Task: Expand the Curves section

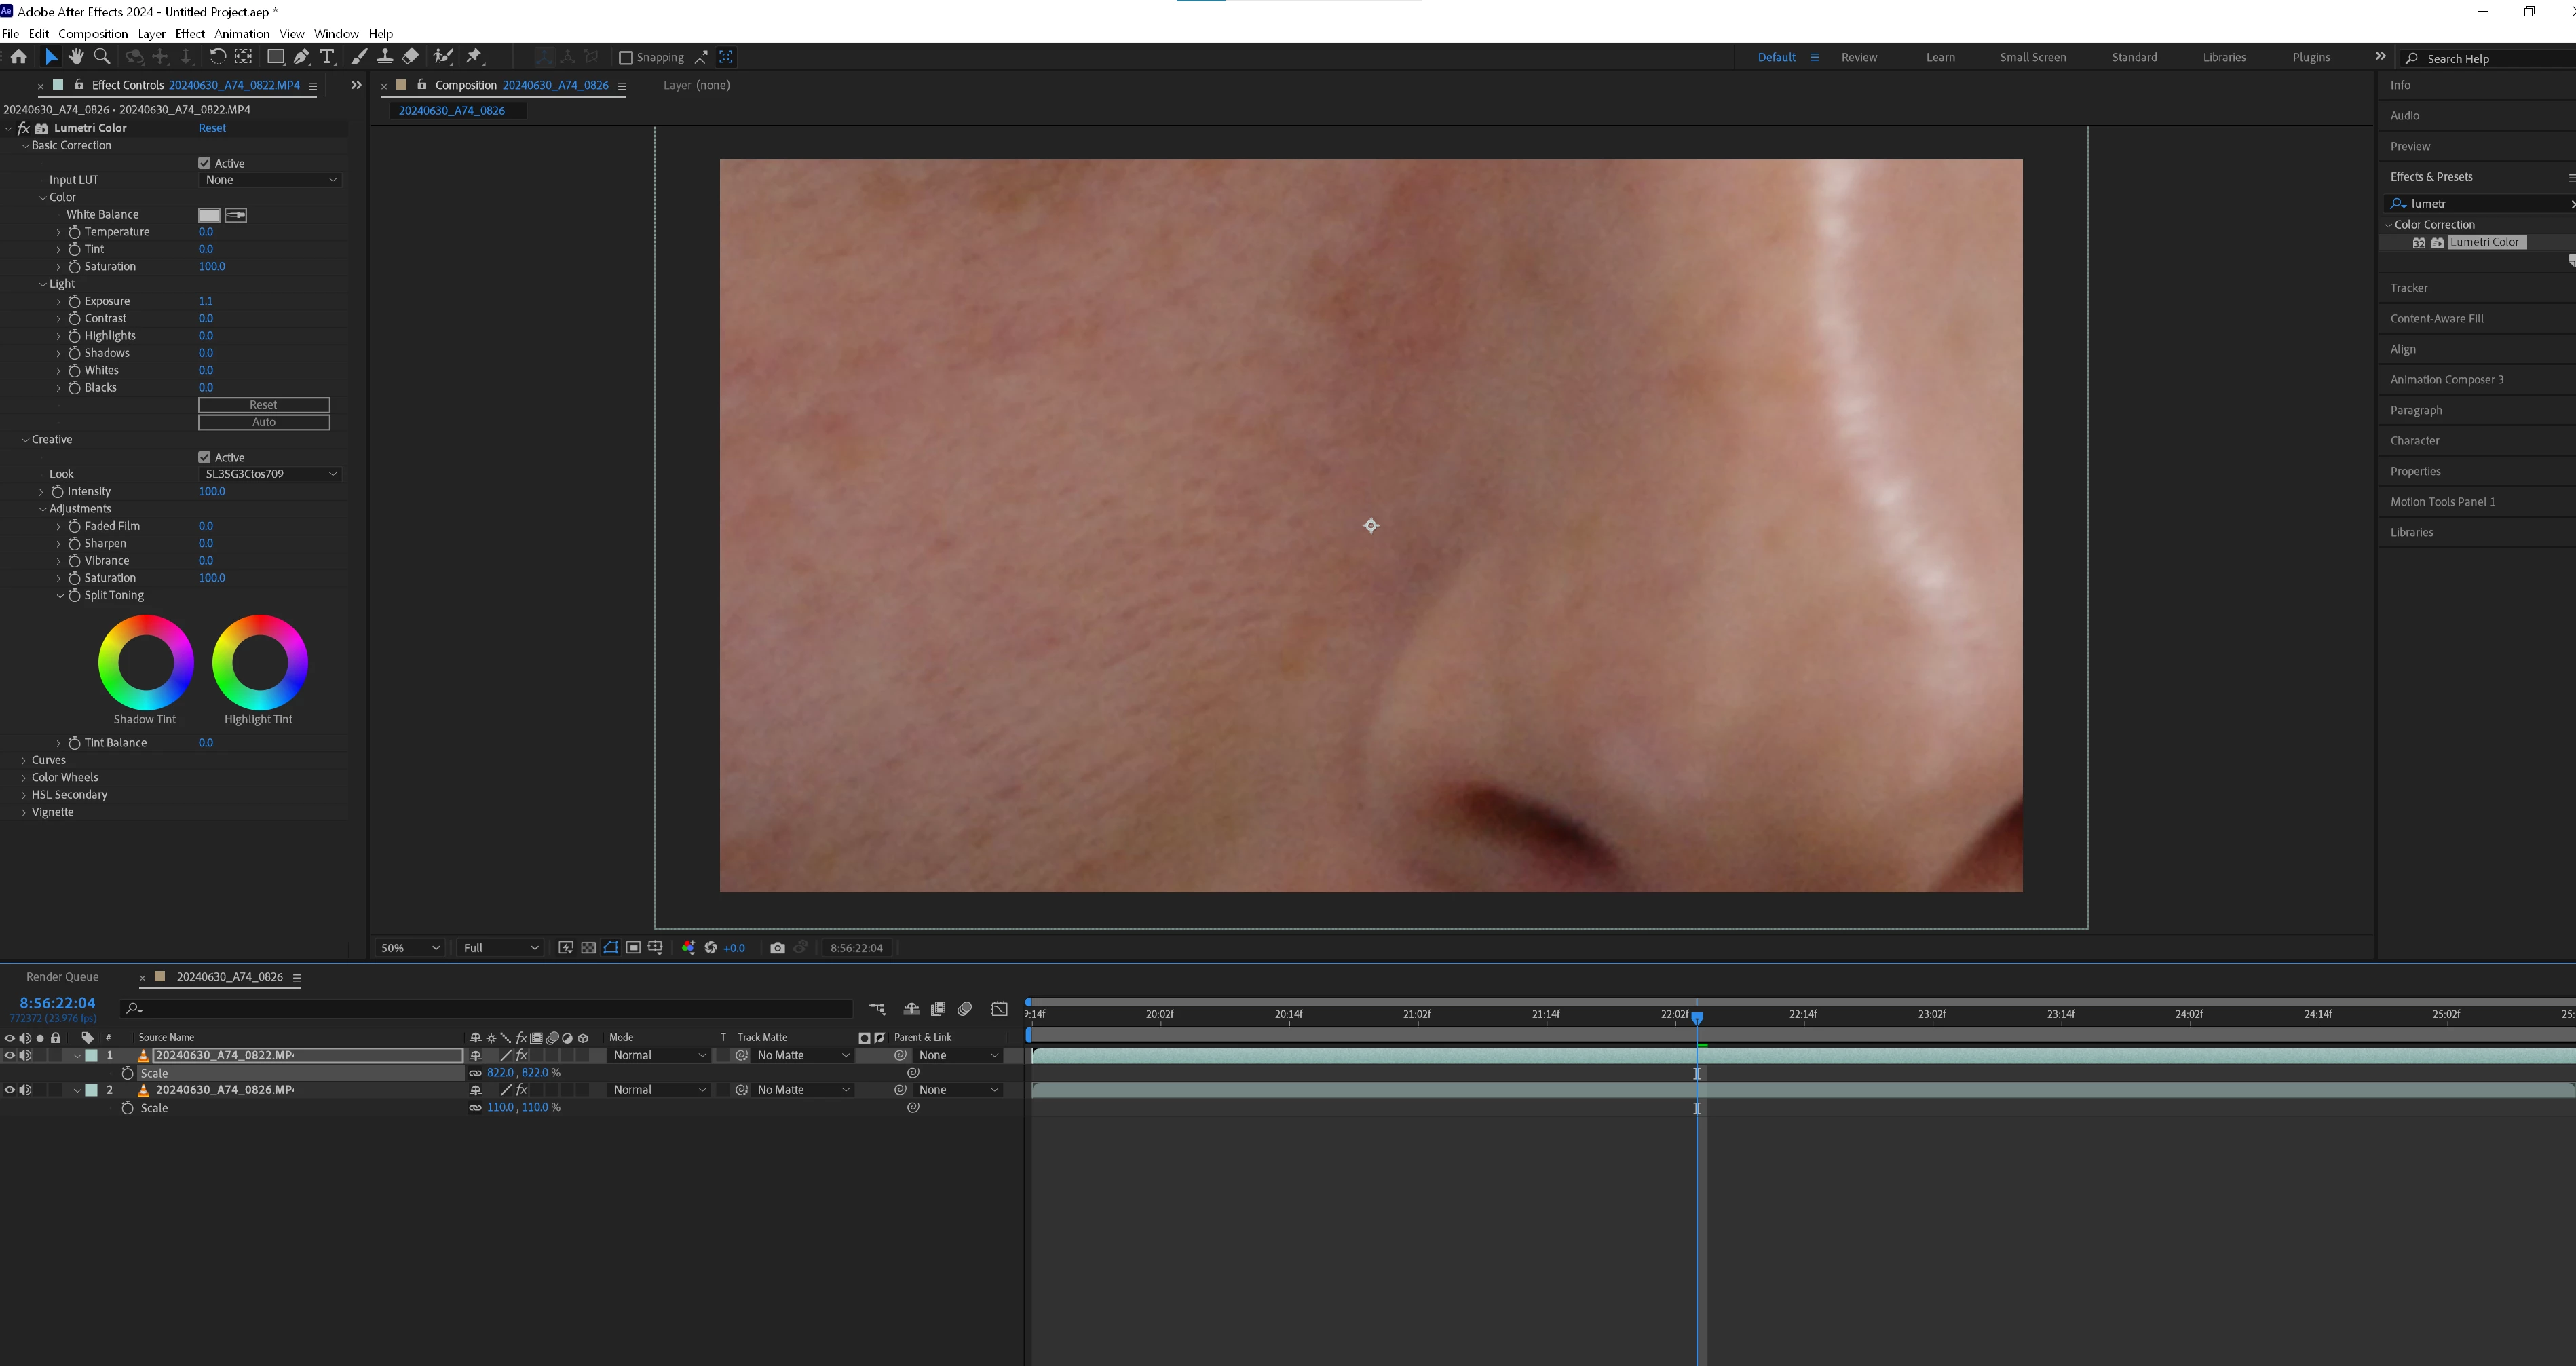Action: 24,760
